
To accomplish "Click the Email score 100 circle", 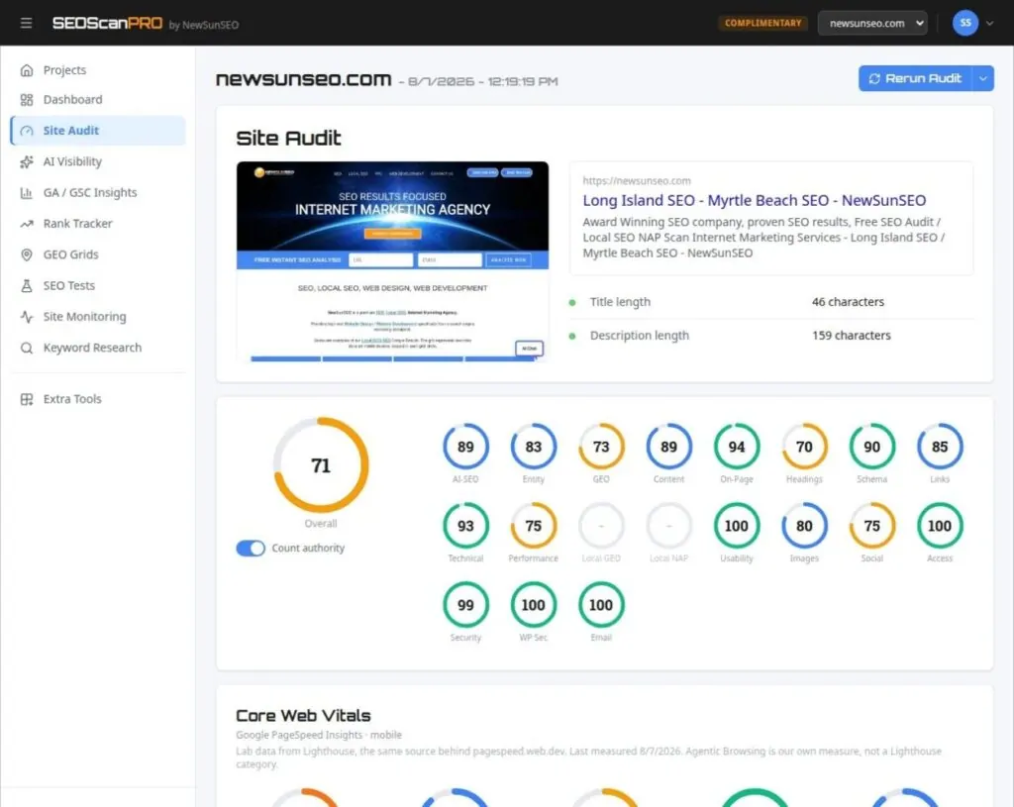I will (x=601, y=605).
